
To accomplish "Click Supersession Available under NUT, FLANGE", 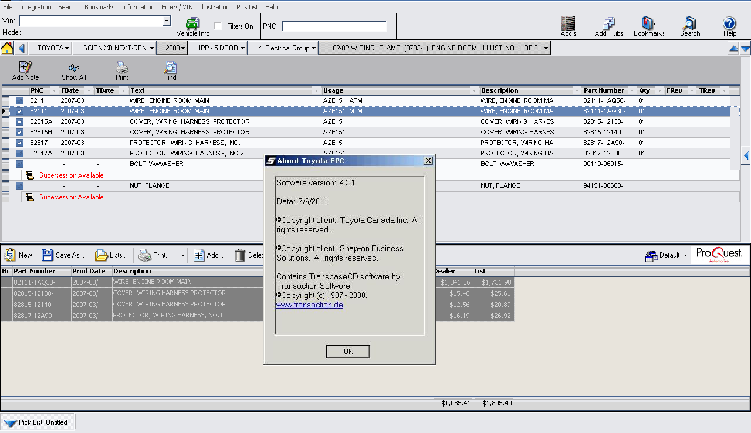I will 71,197.
